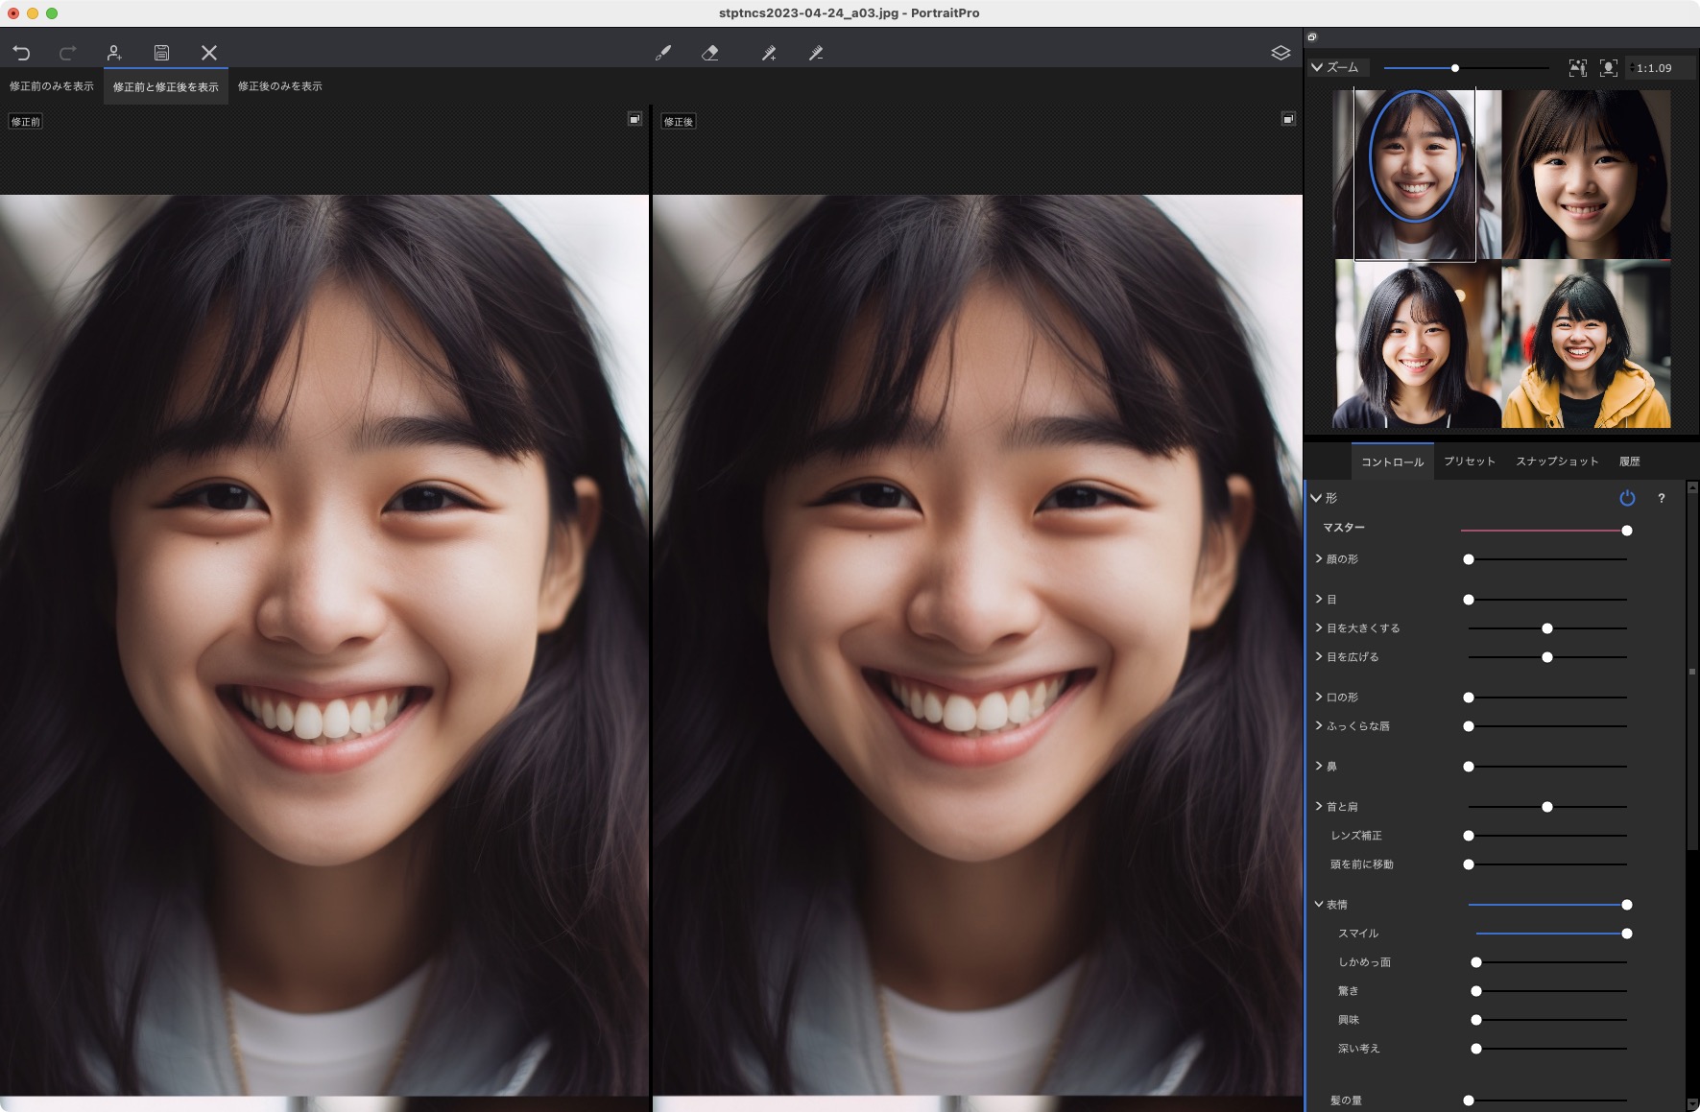Open the Layers icon at top right
The image size is (1700, 1112).
(1281, 53)
